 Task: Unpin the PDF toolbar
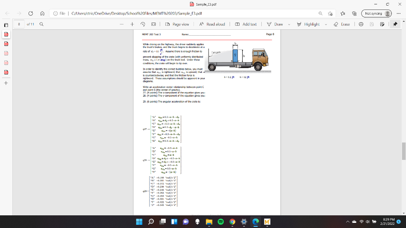(394, 24)
